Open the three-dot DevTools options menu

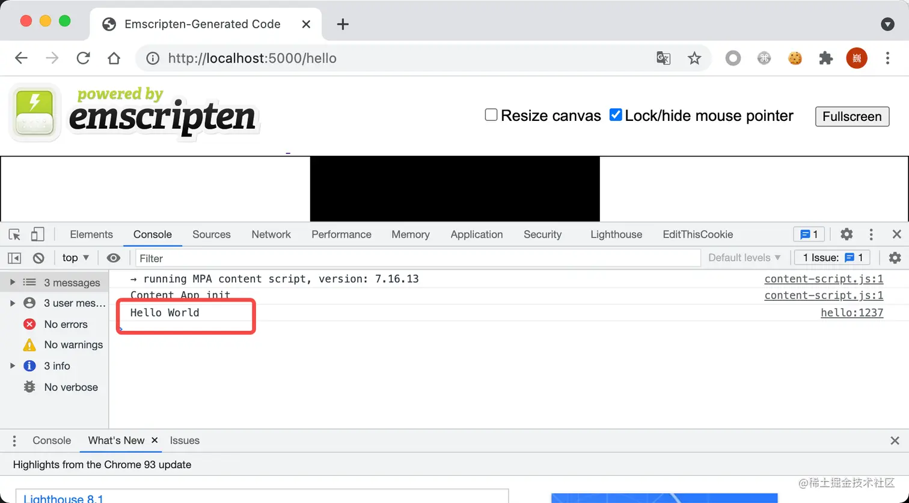tap(871, 234)
